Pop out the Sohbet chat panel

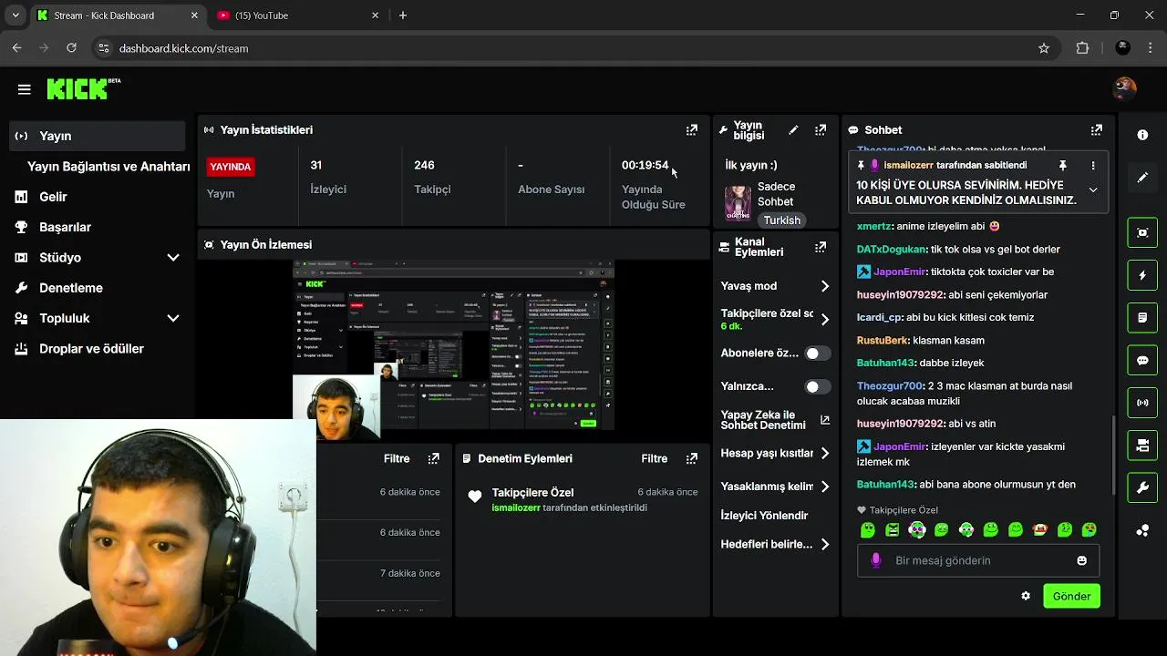1097,130
